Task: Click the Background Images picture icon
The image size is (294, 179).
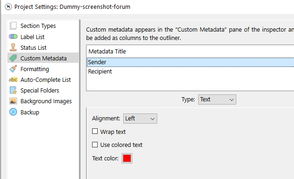Action: point(13,101)
